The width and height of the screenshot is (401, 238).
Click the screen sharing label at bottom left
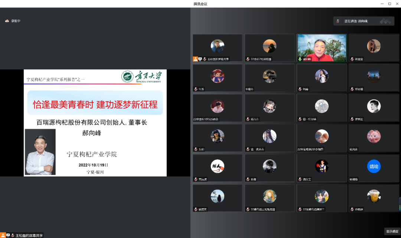coord(29,235)
